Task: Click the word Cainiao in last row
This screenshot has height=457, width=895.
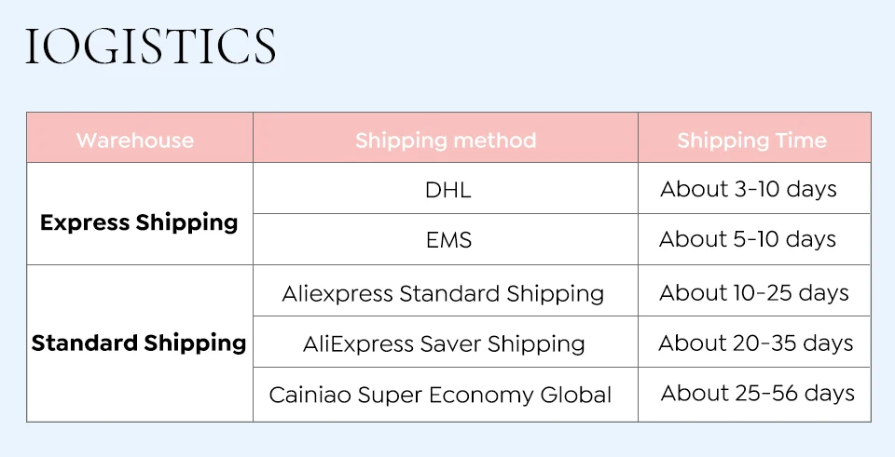Action: click(x=307, y=395)
